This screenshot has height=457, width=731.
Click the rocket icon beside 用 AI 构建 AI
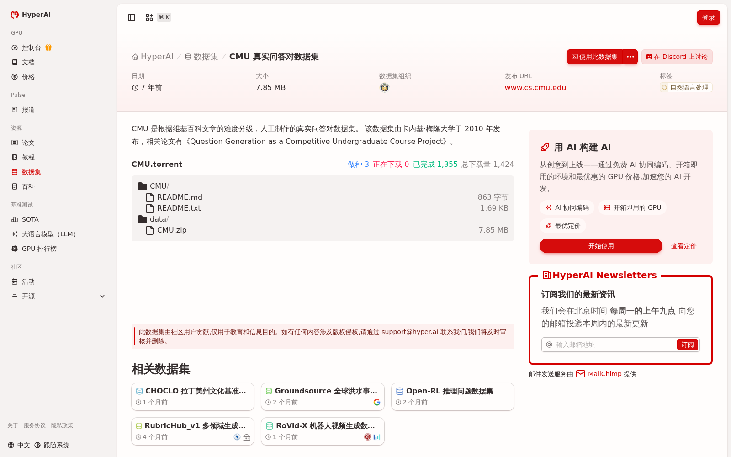545,147
